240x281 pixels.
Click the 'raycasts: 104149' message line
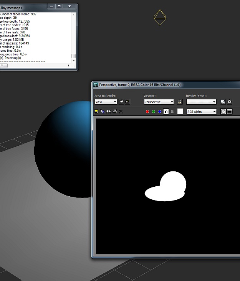[x=15, y=43]
